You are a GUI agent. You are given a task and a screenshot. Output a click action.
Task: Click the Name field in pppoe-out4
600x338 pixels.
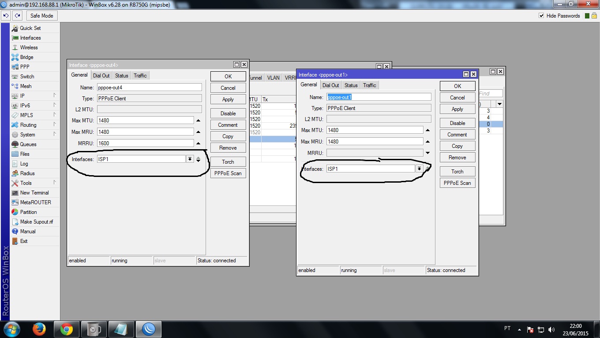coord(150,88)
